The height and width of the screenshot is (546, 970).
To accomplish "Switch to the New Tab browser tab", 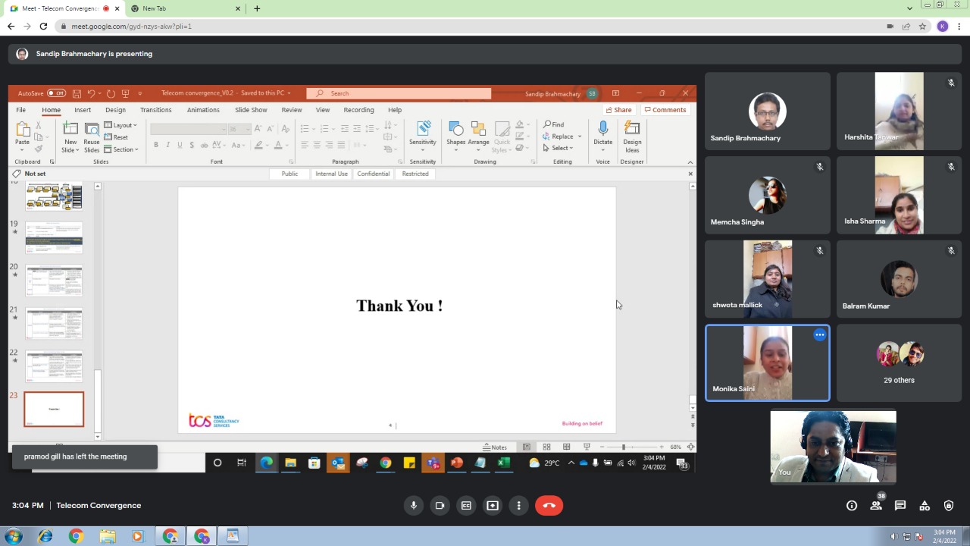I will click(182, 8).
